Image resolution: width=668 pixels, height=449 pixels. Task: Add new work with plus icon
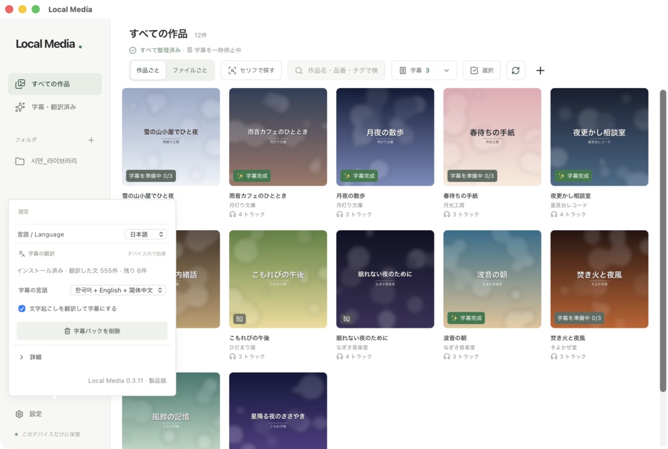[540, 70]
